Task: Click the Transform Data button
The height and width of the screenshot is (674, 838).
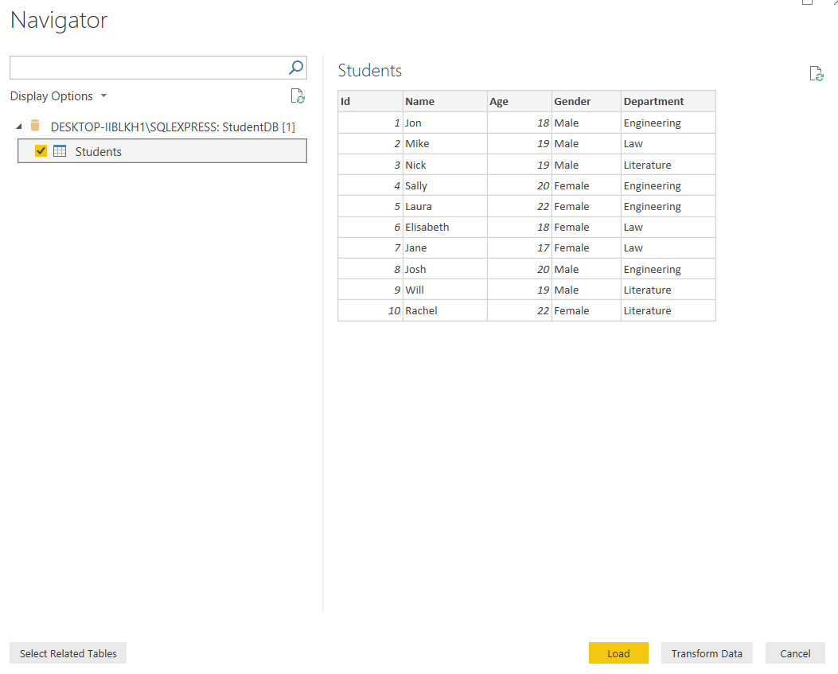Action: point(707,653)
